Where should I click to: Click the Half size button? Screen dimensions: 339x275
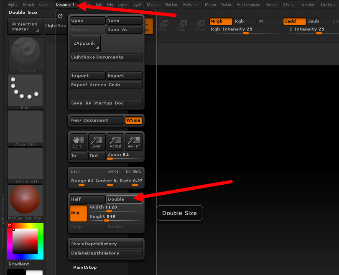(x=88, y=199)
